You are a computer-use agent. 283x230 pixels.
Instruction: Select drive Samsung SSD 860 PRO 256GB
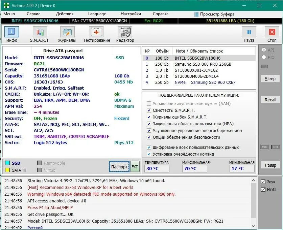click(199, 64)
